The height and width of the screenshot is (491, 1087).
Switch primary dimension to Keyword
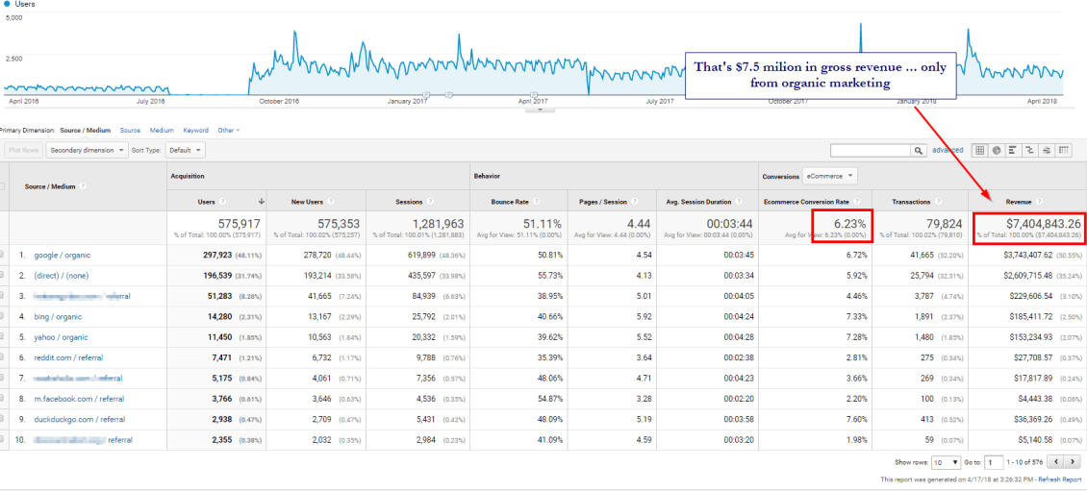pyautogui.click(x=195, y=130)
